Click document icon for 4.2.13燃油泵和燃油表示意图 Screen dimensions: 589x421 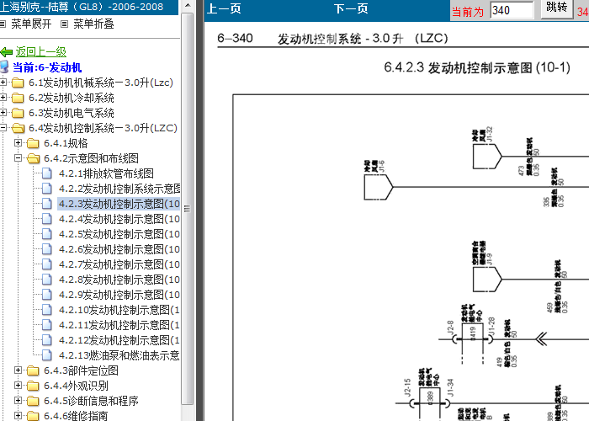coord(46,354)
